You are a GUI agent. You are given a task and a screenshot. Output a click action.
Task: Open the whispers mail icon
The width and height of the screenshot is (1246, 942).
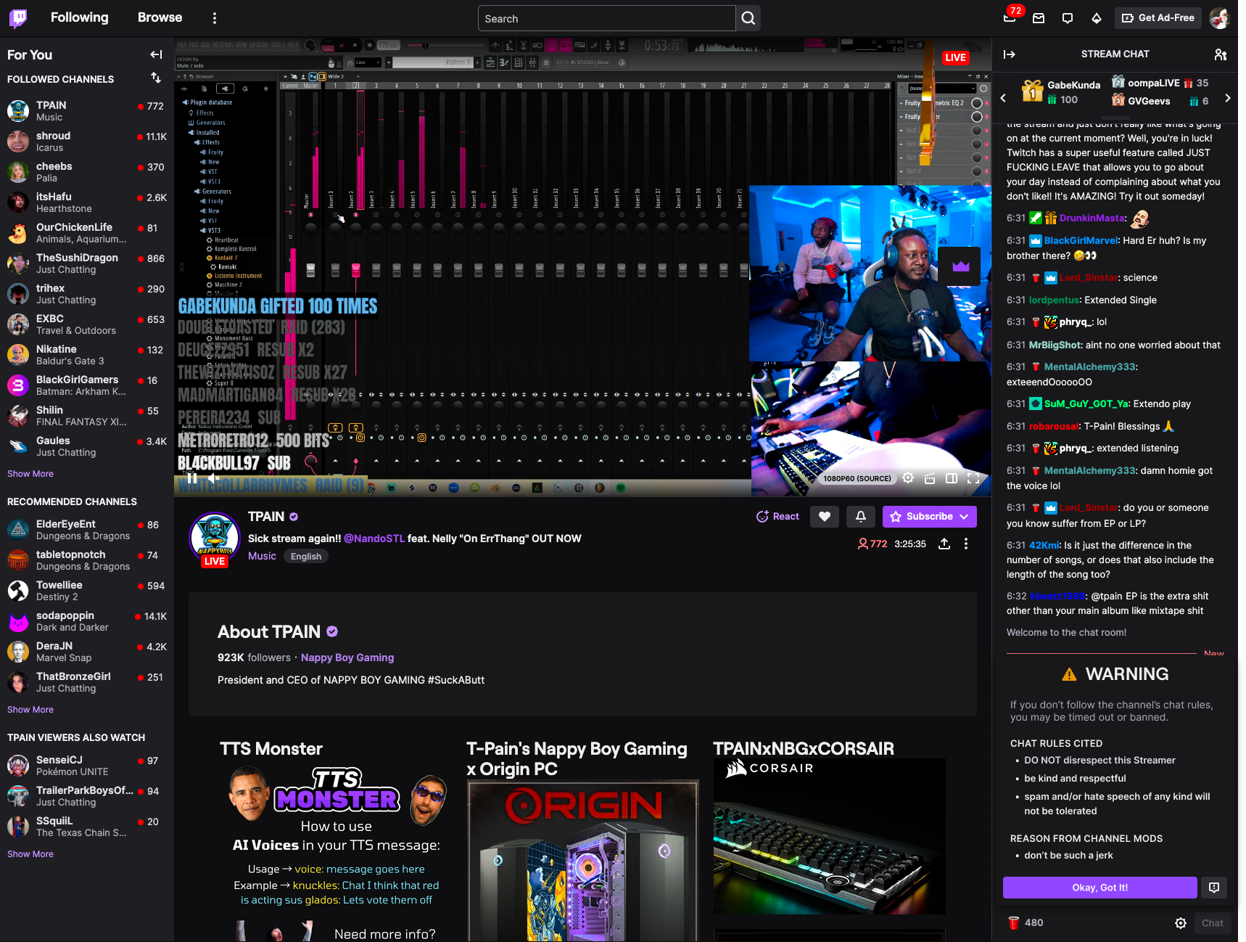click(x=1039, y=18)
